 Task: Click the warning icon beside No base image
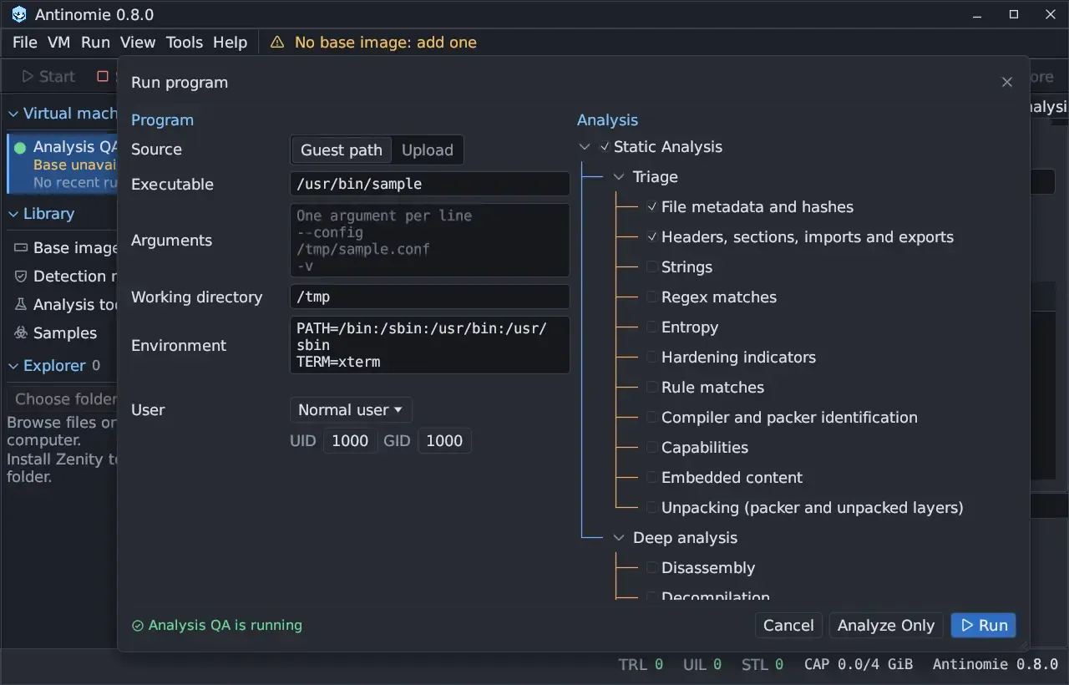pyautogui.click(x=277, y=43)
